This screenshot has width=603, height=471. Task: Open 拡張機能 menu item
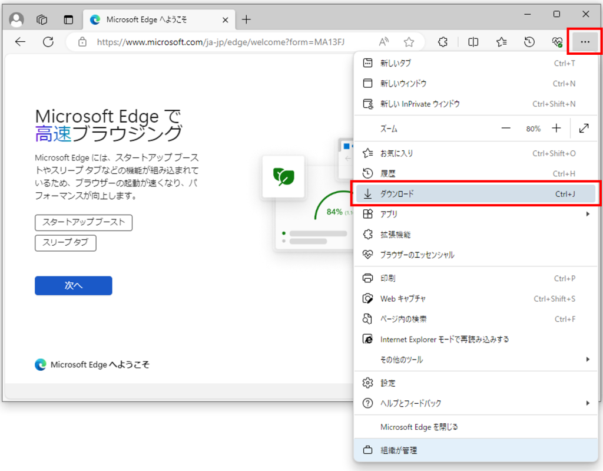[x=475, y=235]
